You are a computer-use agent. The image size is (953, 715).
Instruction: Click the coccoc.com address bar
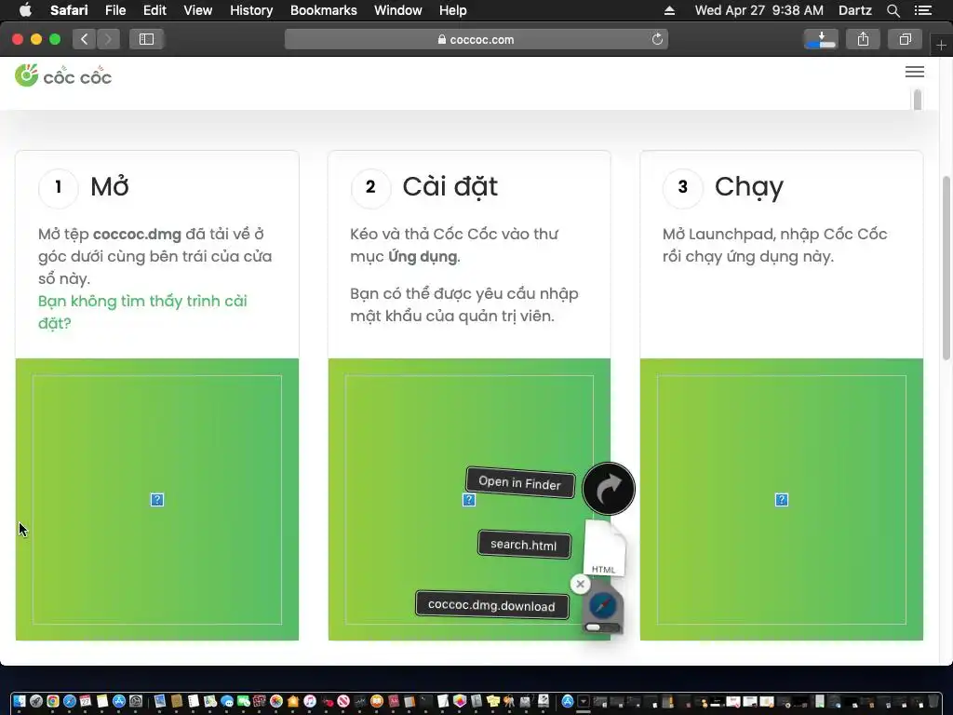click(x=476, y=39)
